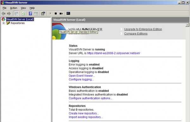Open Help with the blue question mark icon
Viewport: 190px width, 122px height.
point(30,13)
